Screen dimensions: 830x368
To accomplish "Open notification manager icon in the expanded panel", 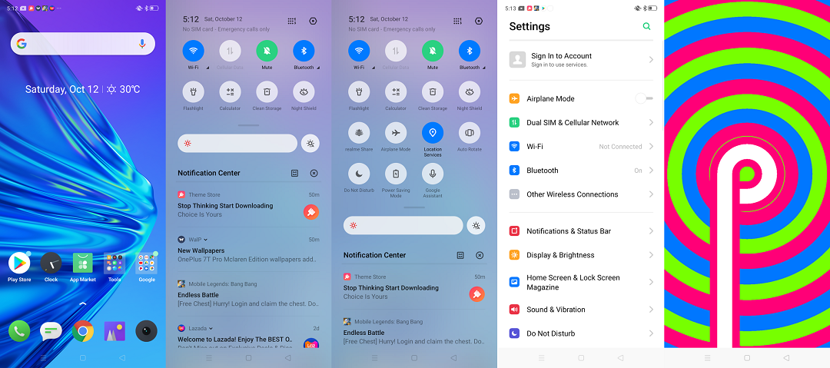I will [x=460, y=255].
